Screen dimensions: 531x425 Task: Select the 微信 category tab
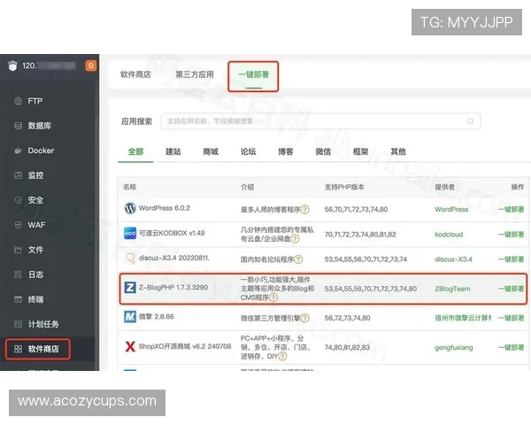click(x=323, y=151)
